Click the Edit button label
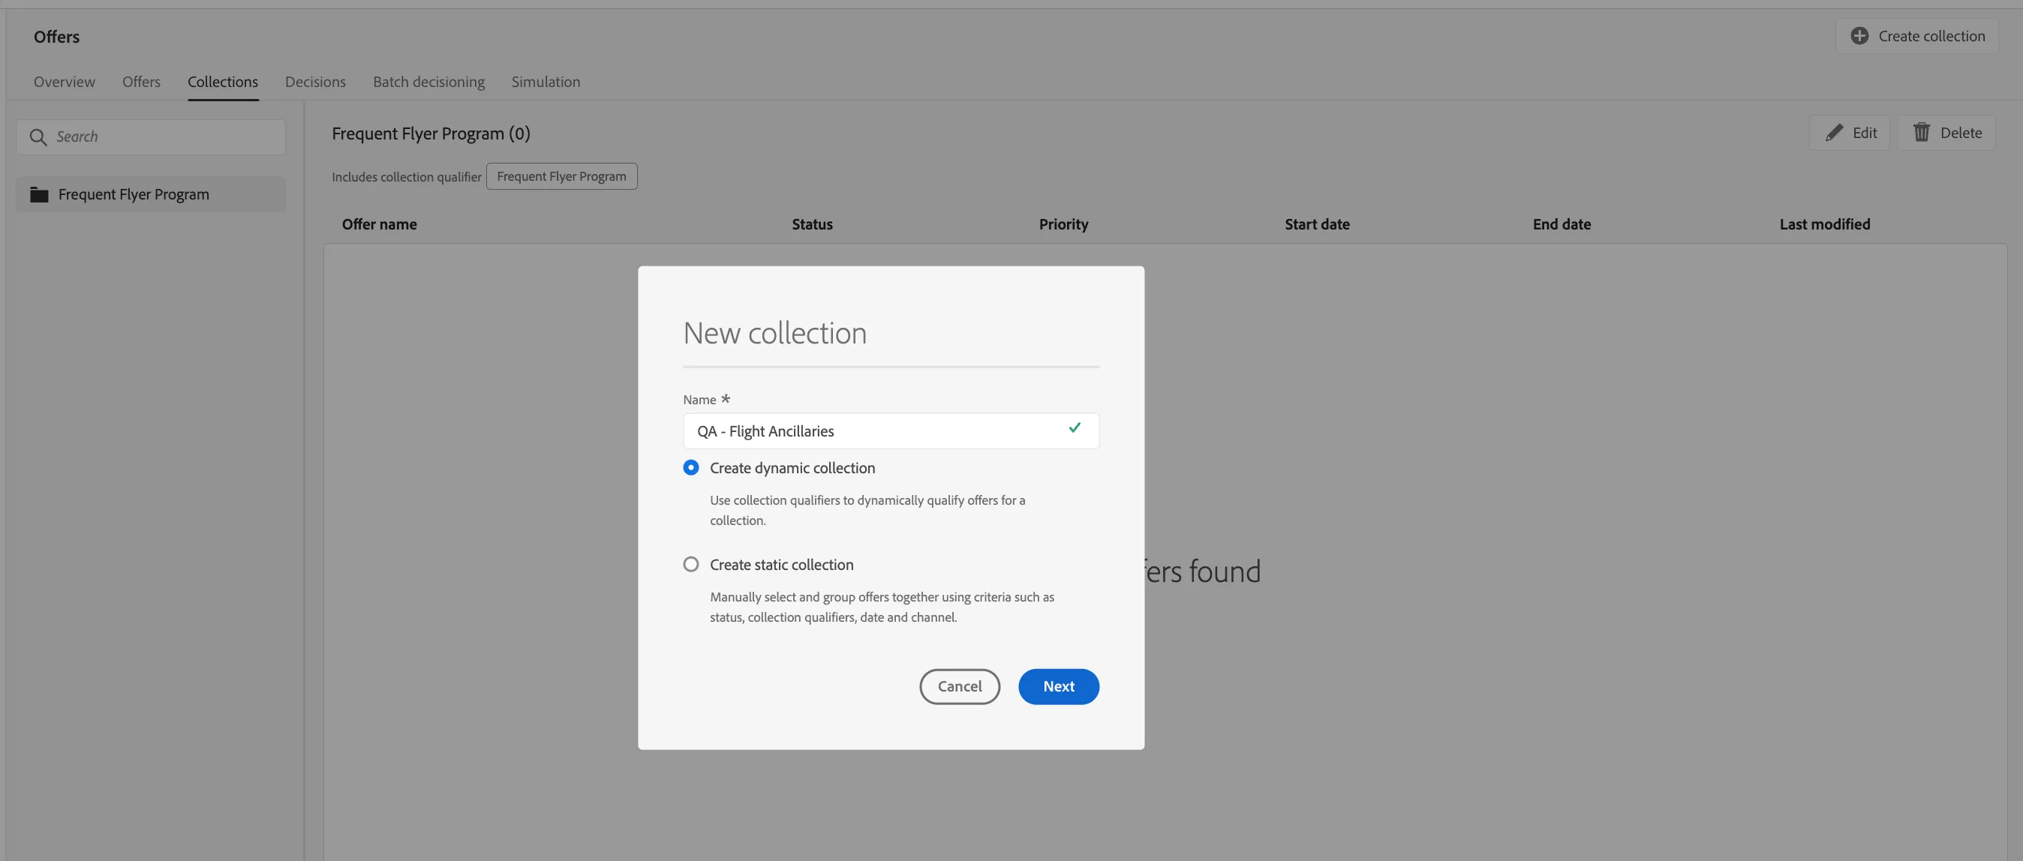The width and height of the screenshot is (2023, 861). pos(1865,133)
